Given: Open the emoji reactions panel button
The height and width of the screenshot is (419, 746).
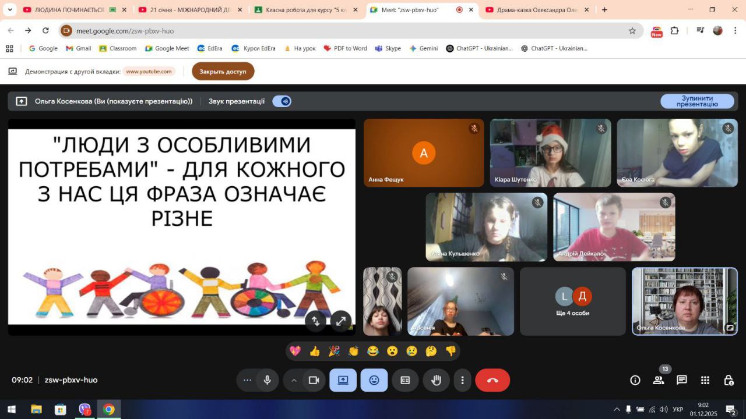Looking at the screenshot, I should [374, 380].
